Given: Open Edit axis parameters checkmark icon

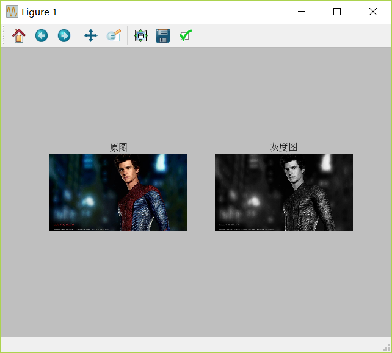Looking at the screenshot, I should [186, 35].
